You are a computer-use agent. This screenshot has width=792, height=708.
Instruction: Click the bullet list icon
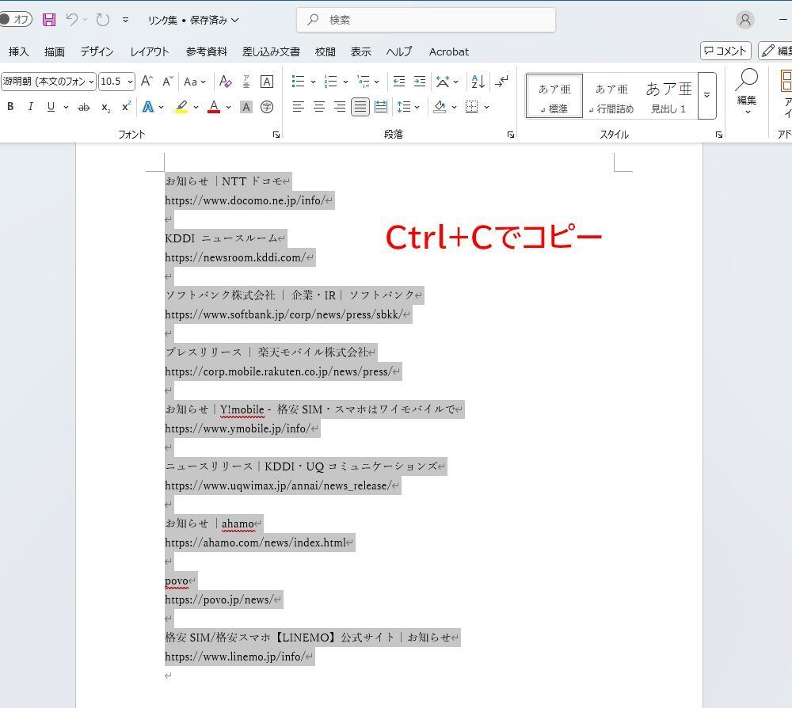click(298, 82)
